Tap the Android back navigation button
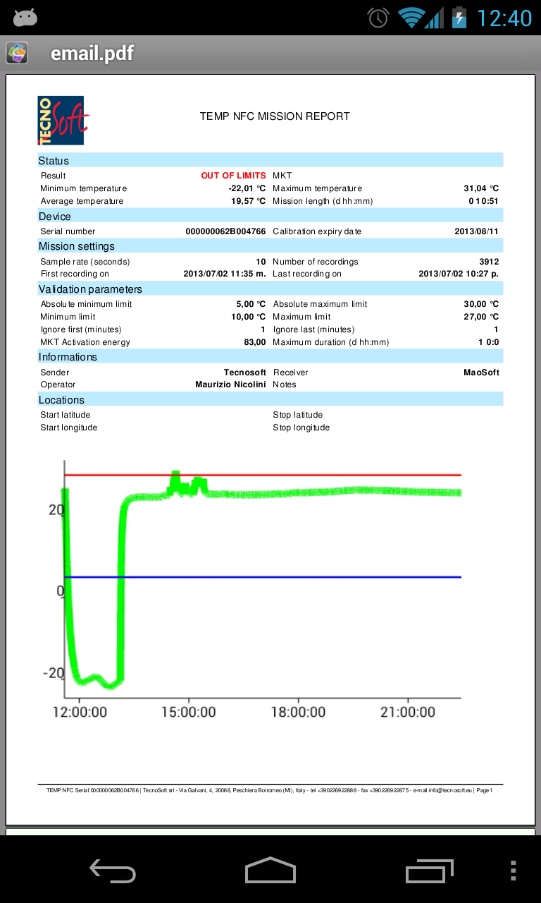This screenshot has height=903, width=541. point(113,871)
